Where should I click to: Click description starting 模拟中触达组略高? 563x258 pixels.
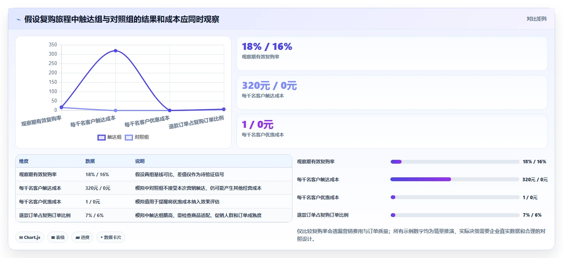point(198,215)
